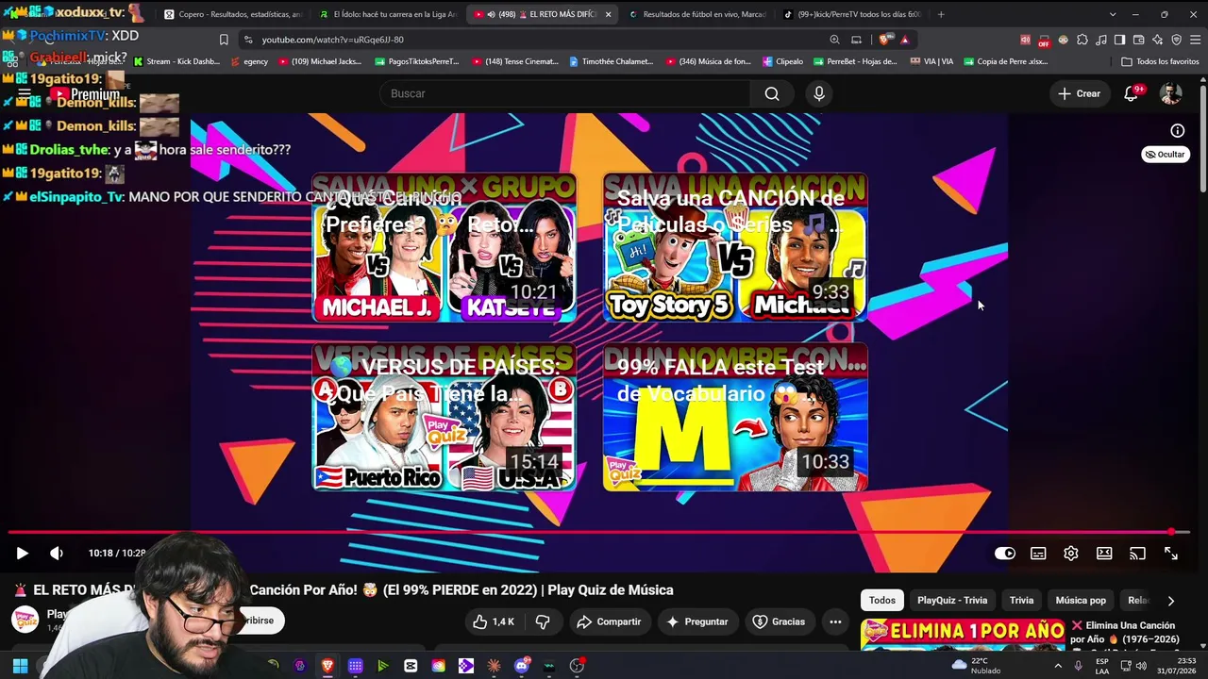
Task: Show the video info card icon
Action: (1177, 131)
